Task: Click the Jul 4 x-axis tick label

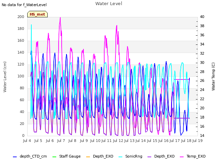Action: [x=27, y=141]
